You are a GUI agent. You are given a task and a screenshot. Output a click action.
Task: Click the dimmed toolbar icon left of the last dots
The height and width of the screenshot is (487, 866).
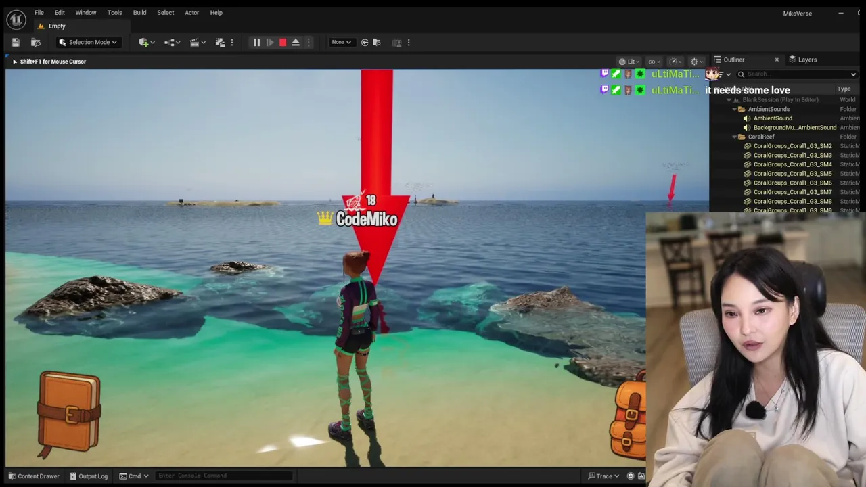(396, 43)
